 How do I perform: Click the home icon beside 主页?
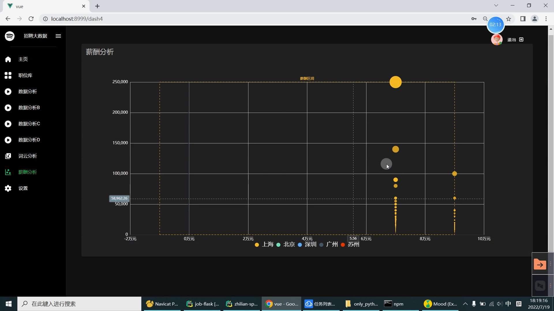coord(8,59)
